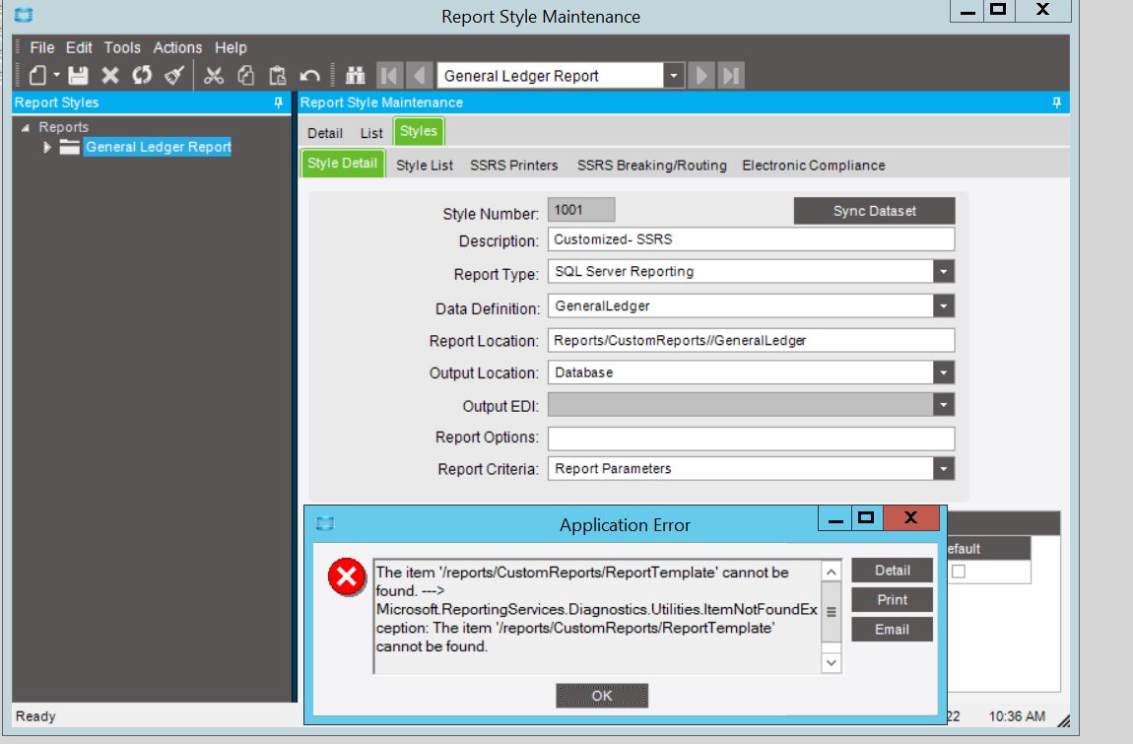Open the Tools menu

click(x=122, y=47)
